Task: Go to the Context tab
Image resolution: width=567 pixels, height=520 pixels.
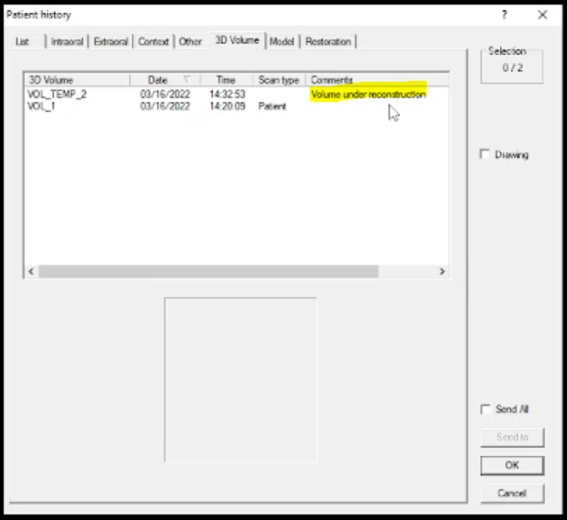Action: [x=153, y=42]
